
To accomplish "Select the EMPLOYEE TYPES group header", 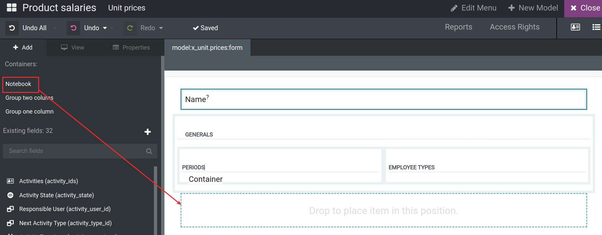I will pos(411,167).
